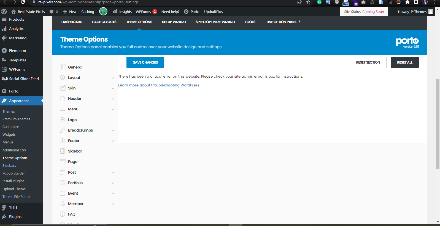Click the Porto circle icon in admin bar
Image resolution: width=440 pixels, height=226 pixels.
[x=186, y=12]
